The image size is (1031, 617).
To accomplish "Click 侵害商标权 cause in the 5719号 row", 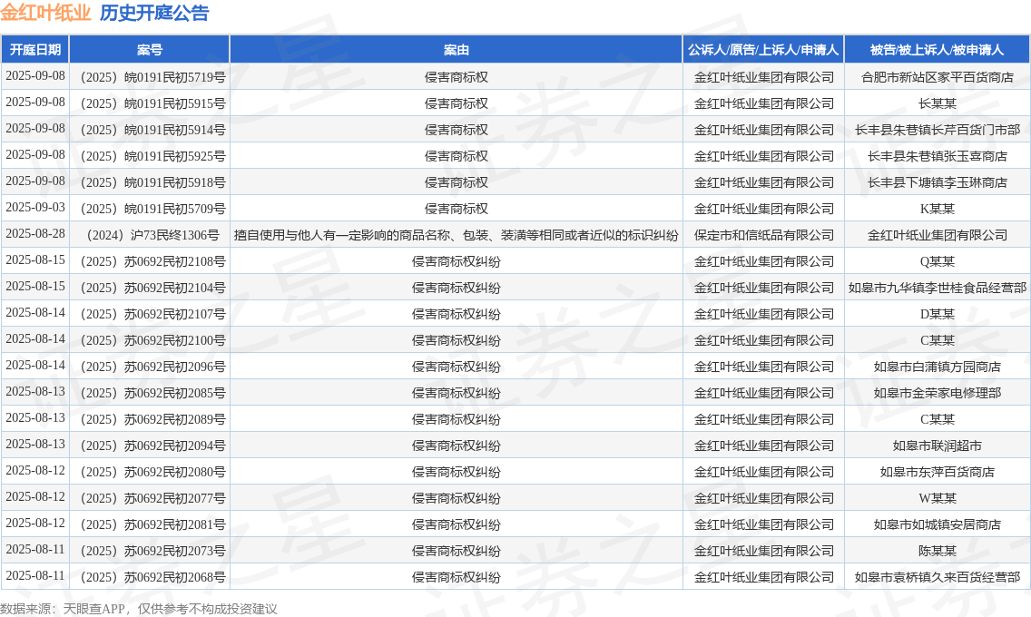I will tap(456, 77).
